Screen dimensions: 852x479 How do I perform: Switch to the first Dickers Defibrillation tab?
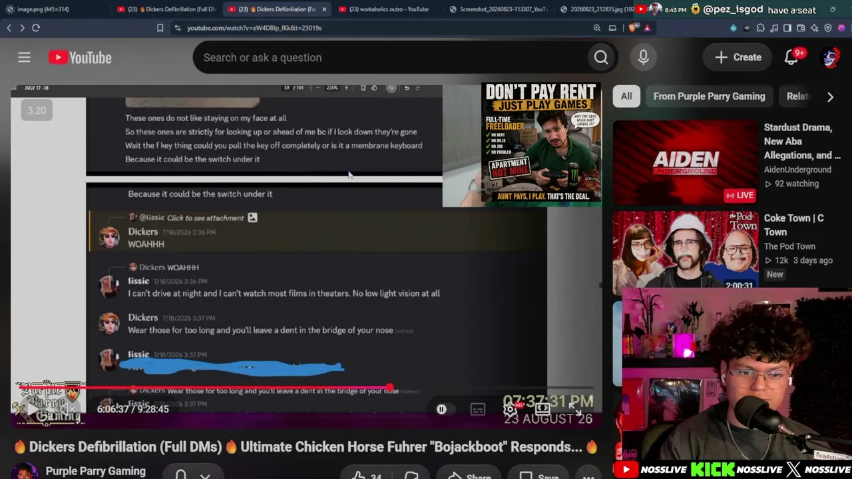[166, 9]
